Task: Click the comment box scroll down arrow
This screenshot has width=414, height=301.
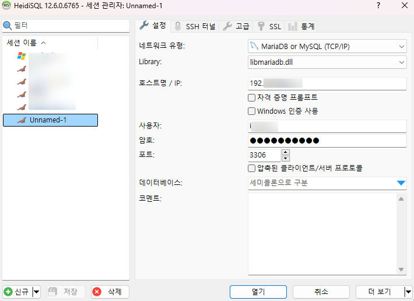Action: (401, 269)
